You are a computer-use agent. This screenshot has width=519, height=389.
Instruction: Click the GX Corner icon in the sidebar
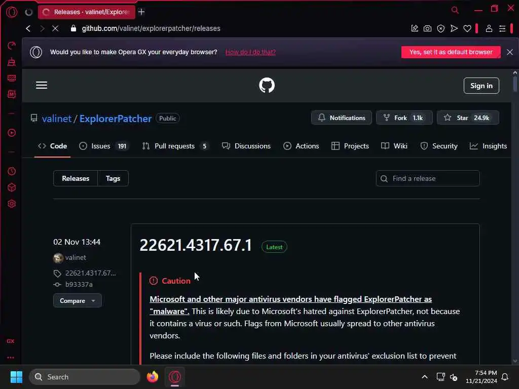[11, 341]
